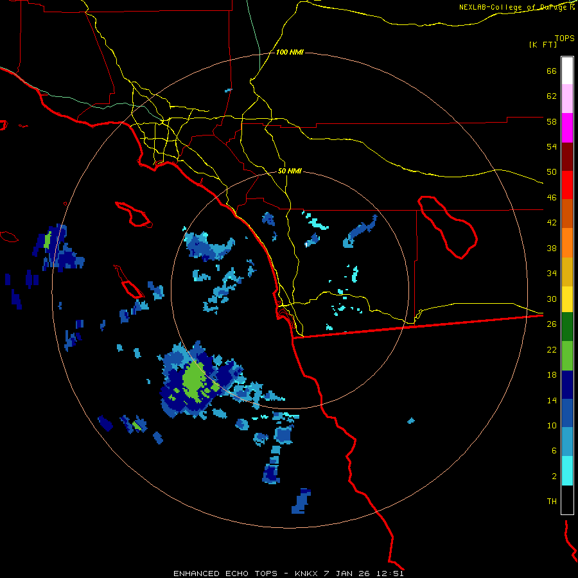Click the "TH" threshold legend label

click(552, 502)
